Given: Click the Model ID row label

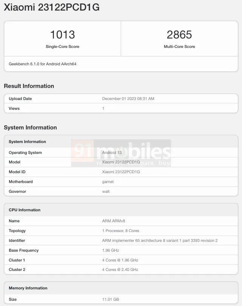Looking at the screenshot, I should tap(18, 172).
